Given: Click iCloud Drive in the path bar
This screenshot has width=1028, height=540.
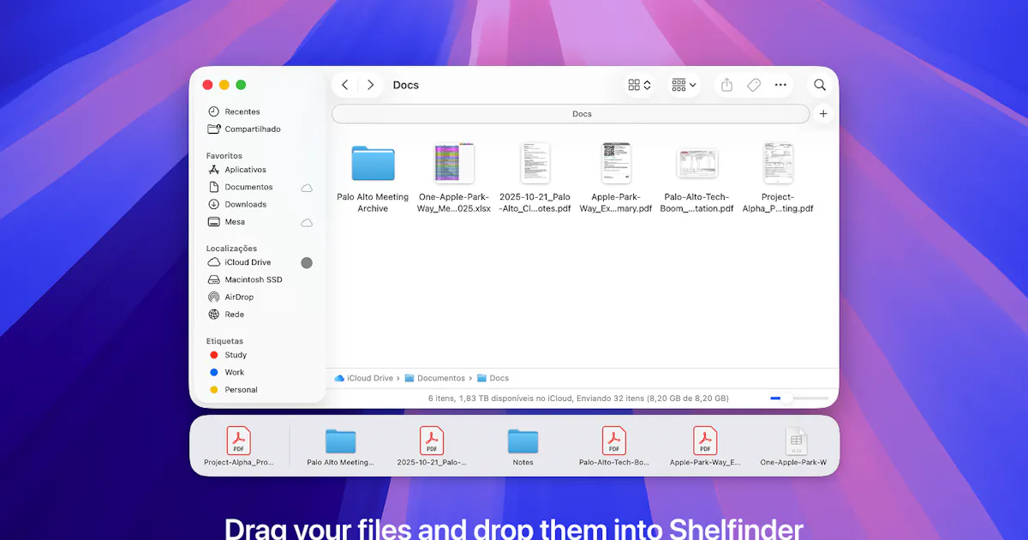Looking at the screenshot, I should click(364, 378).
